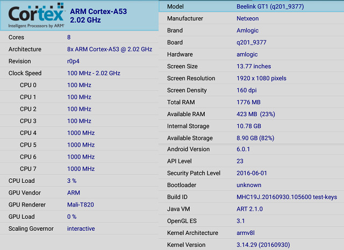The height and width of the screenshot is (250, 344).
Task: Click the Build ID label
Action: pos(177,197)
